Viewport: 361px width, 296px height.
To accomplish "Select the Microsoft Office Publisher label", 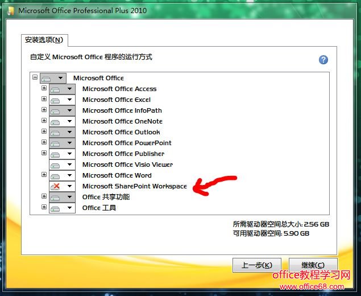I will [x=123, y=154].
